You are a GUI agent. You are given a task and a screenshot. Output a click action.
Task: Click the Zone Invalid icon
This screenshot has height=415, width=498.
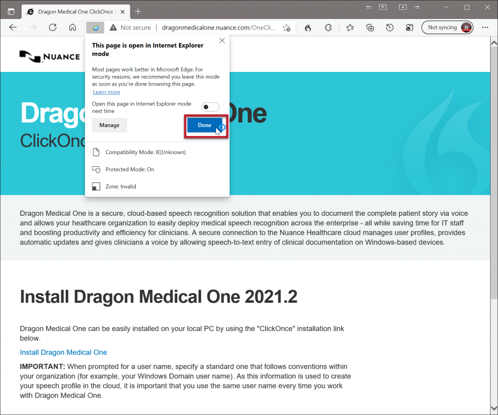point(96,187)
